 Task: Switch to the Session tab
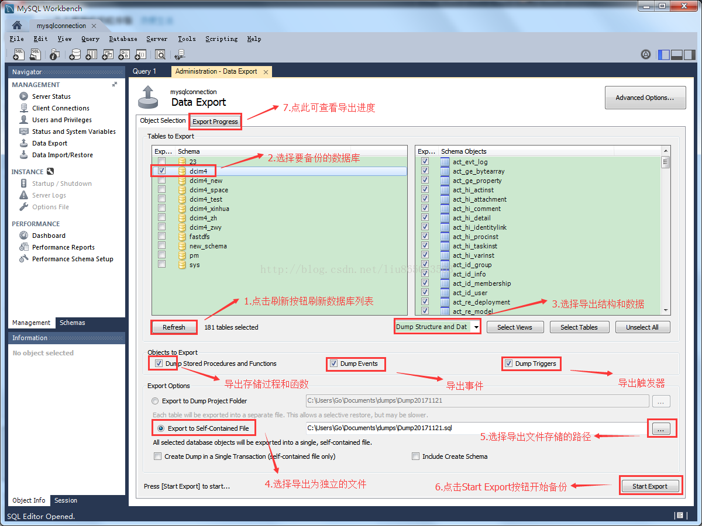pyautogui.click(x=66, y=500)
